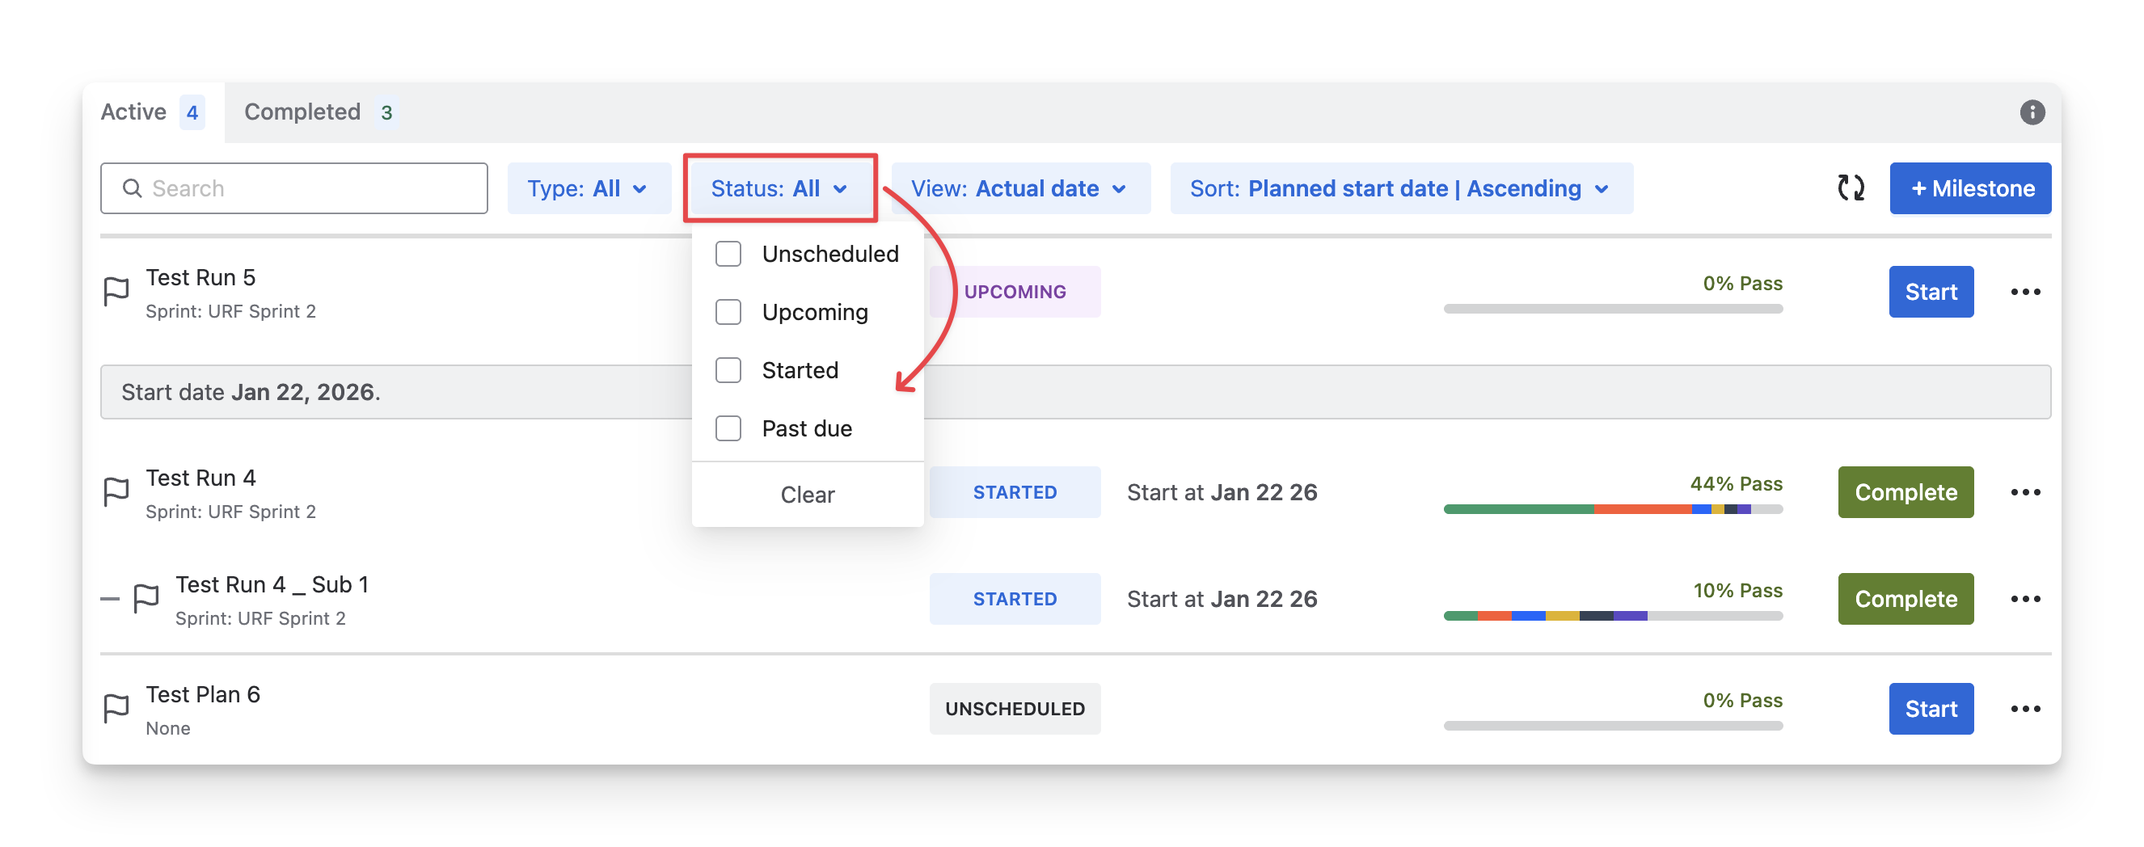Check the Unscheduled status filter
Viewport: 2144px width, 847px height.
tap(728, 254)
